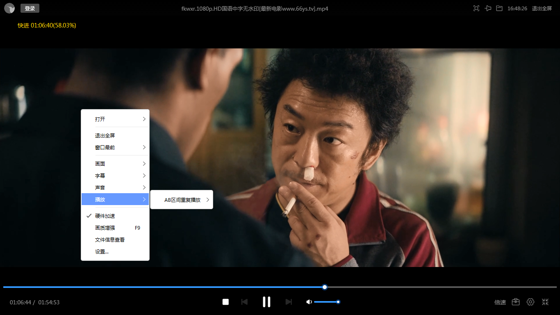The image size is (560, 315).
Task: Pin the window with the pushpin icon
Action: (x=488, y=8)
